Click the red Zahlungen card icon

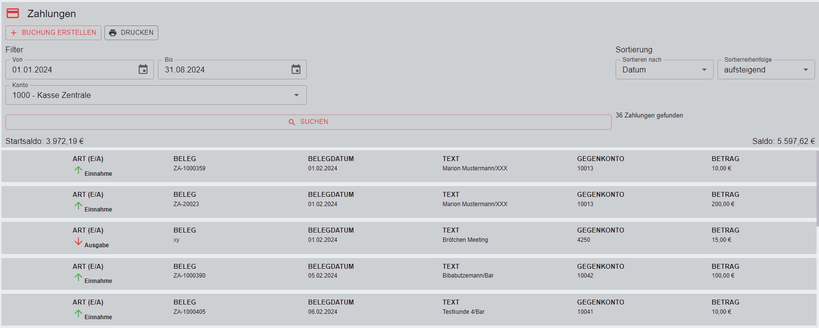pos(13,13)
